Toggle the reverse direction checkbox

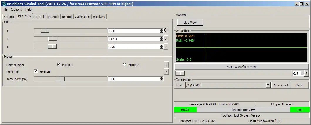[36, 71]
